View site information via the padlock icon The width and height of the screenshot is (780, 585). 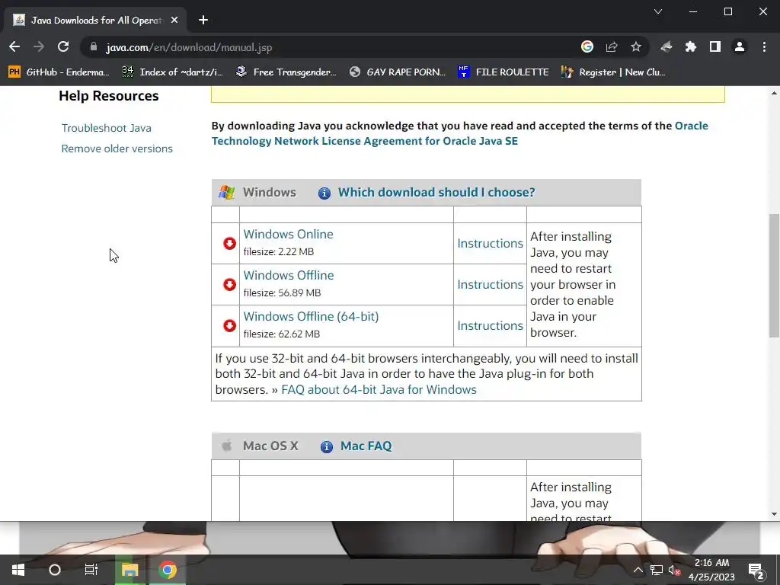coord(94,46)
